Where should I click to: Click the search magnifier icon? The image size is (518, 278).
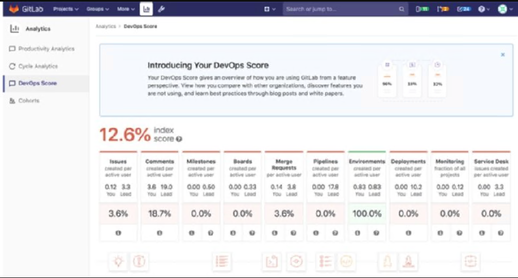click(402, 9)
